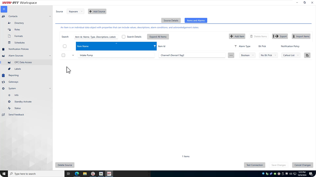The height and width of the screenshot is (177, 316).
Task: Toggle the select-all items checkbox
Action: pos(65,46)
